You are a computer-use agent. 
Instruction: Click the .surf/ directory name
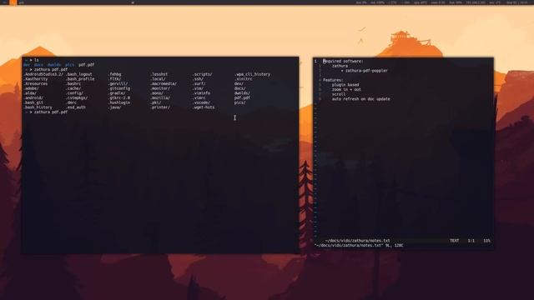[x=199, y=83]
